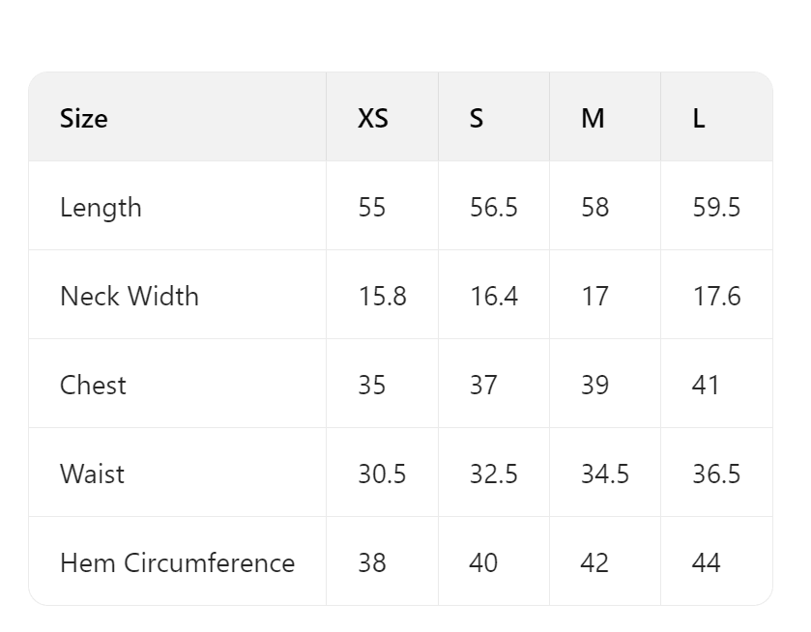Select the M Waist value 34.5
The image size is (811, 632).
pyautogui.click(x=605, y=474)
